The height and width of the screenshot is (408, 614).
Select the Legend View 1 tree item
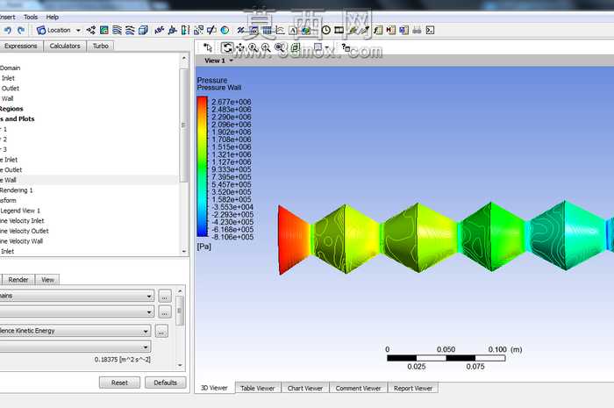tap(20, 211)
